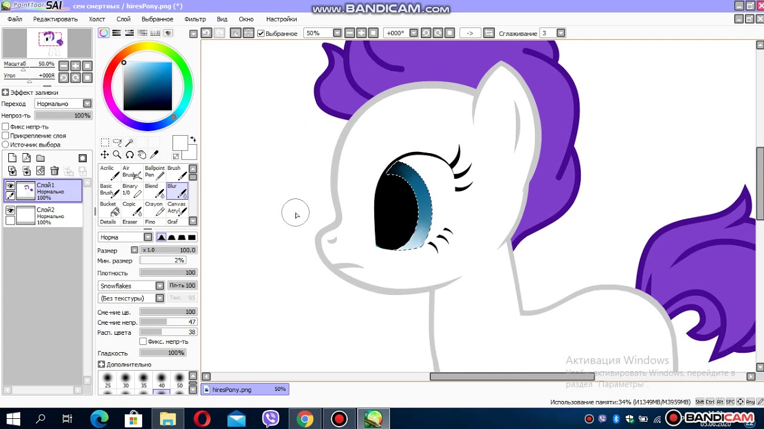Open the Настройки menu
This screenshot has height=429, width=764.
click(282, 19)
